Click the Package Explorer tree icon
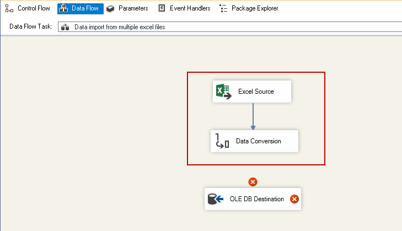The image size is (402, 231). click(223, 9)
